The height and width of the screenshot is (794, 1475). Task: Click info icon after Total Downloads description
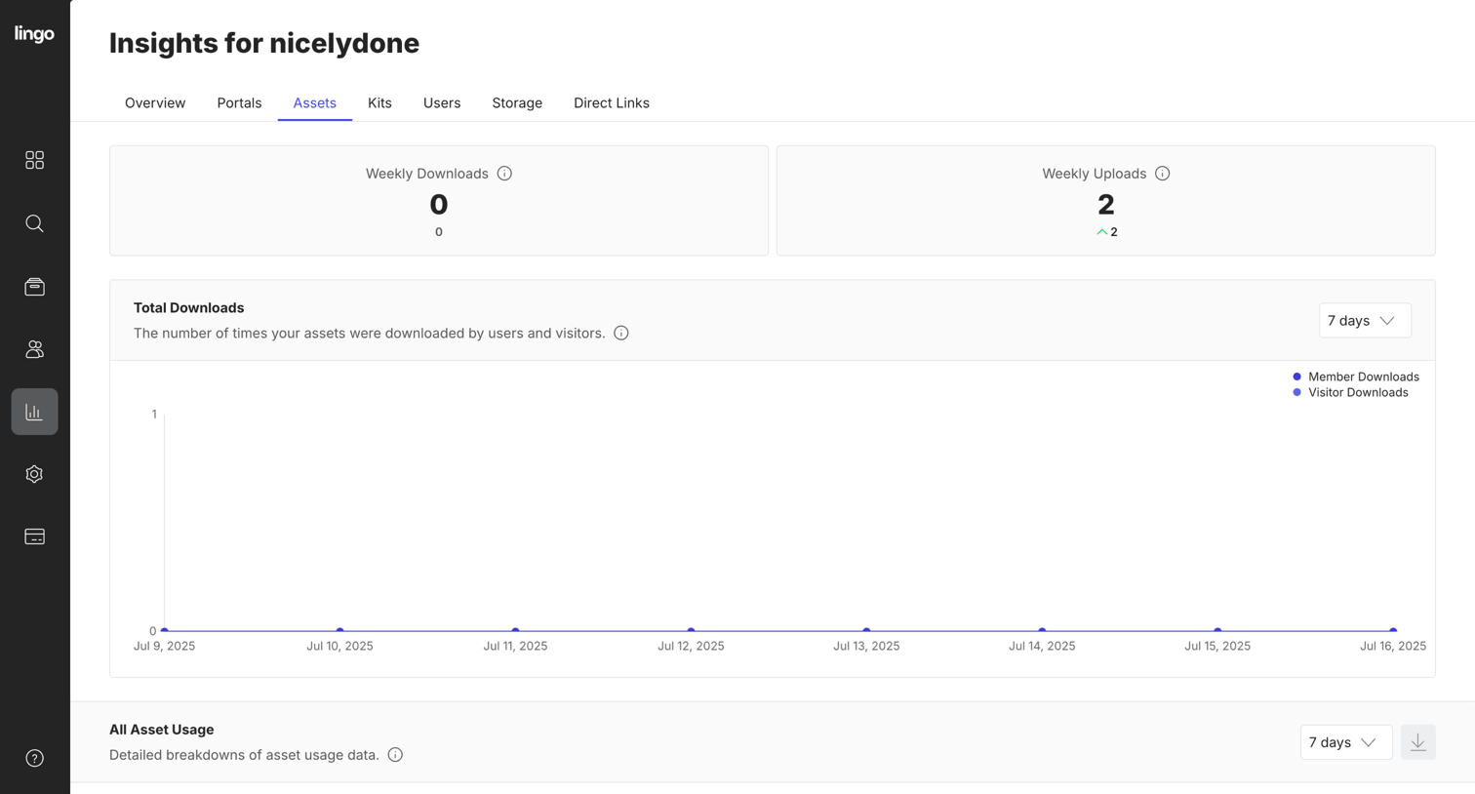click(x=621, y=334)
